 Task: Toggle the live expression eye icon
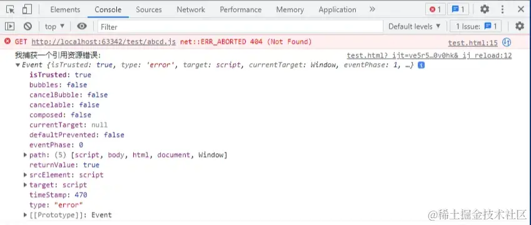(81, 26)
